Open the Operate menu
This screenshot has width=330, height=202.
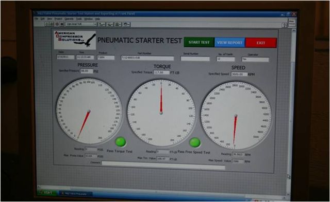click(69, 19)
